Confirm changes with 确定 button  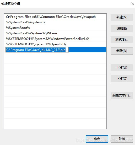(97, 139)
